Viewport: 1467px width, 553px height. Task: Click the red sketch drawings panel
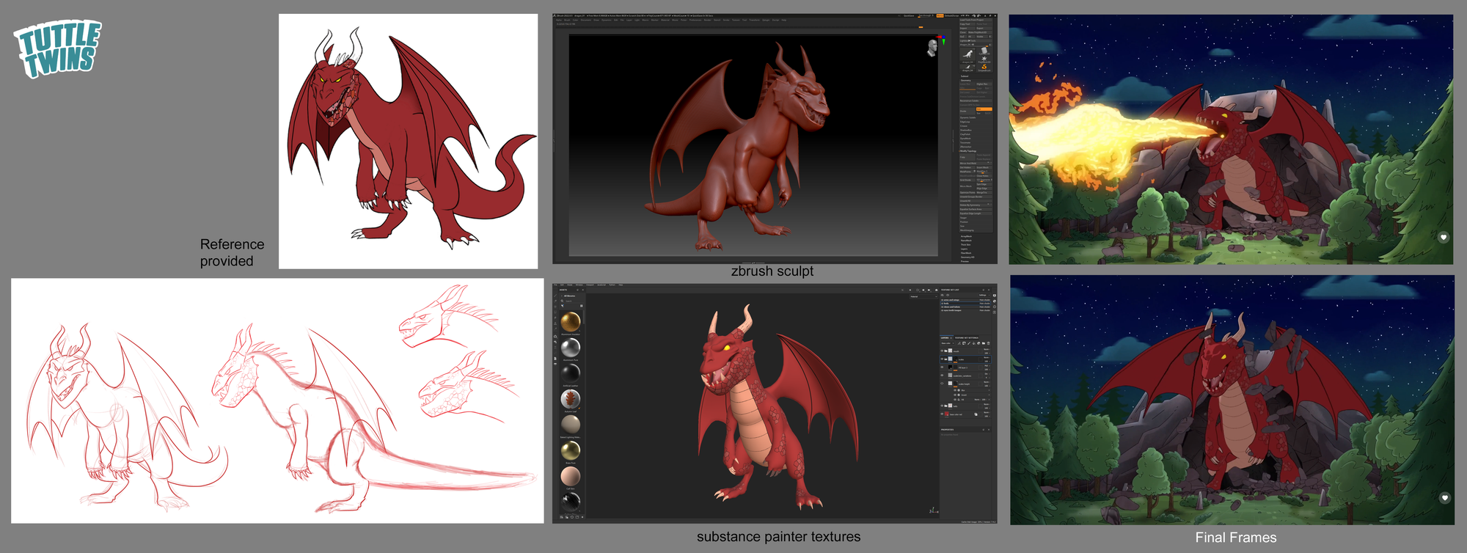pos(277,400)
